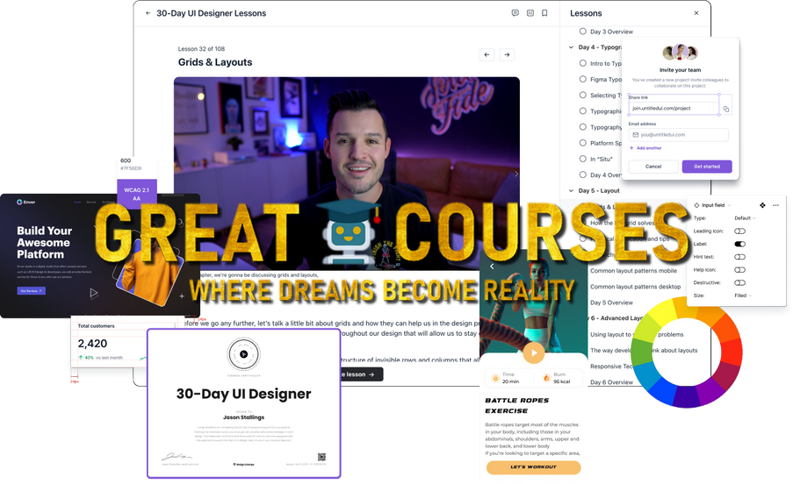Go to the previous lesson with the left arrow
Screen dimensions: 793x484
click(487, 54)
